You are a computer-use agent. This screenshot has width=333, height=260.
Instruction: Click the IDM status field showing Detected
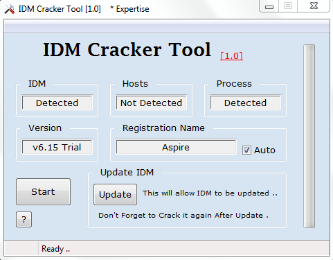[x=57, y=103]
